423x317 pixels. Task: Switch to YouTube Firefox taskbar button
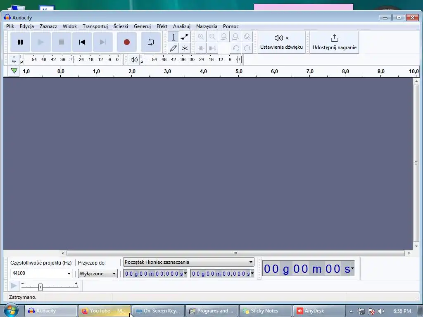(x=104, y=311)
